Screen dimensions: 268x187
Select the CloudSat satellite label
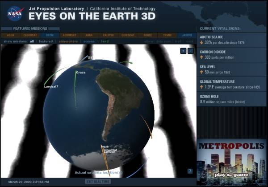tap(111, 150)
